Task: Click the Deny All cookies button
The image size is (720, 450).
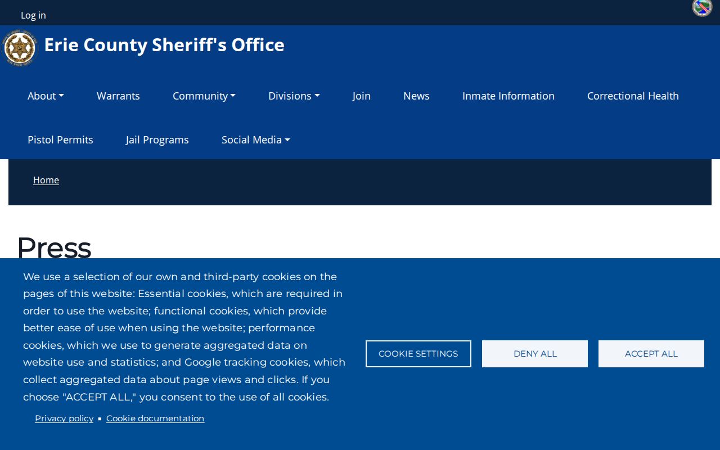Action: click(x=535, y=354)
